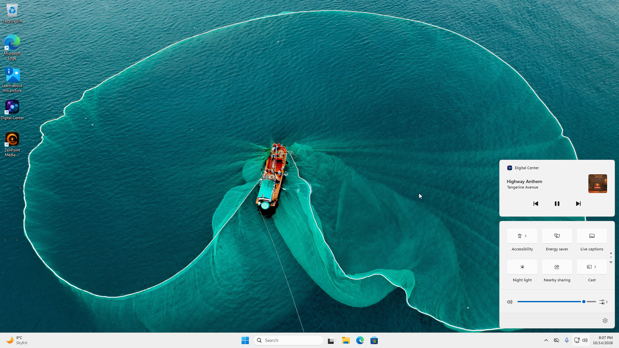This screenshot has width=619, height=348.
Task: Skip to the previous track
Action: [x=536, y=204]
